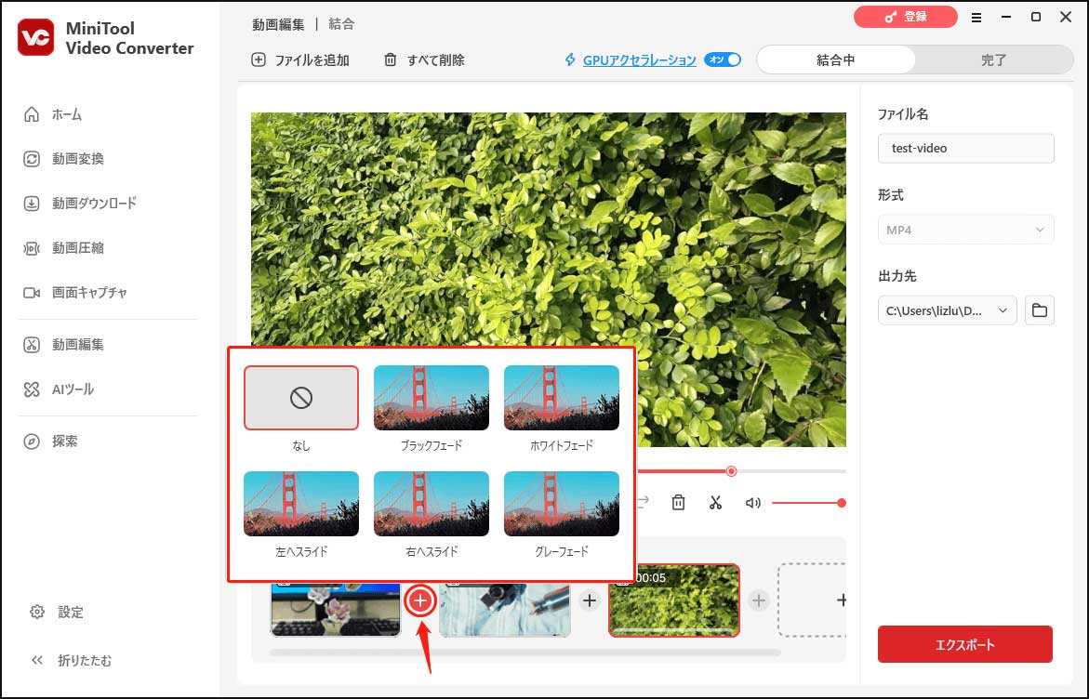Open GPUアクセラレーション link
Image resolution: width=1089 pixels, height=699 pixels.
pos(639,60)
